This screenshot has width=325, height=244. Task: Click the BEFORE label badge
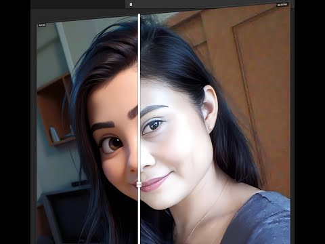click(282, 5)
